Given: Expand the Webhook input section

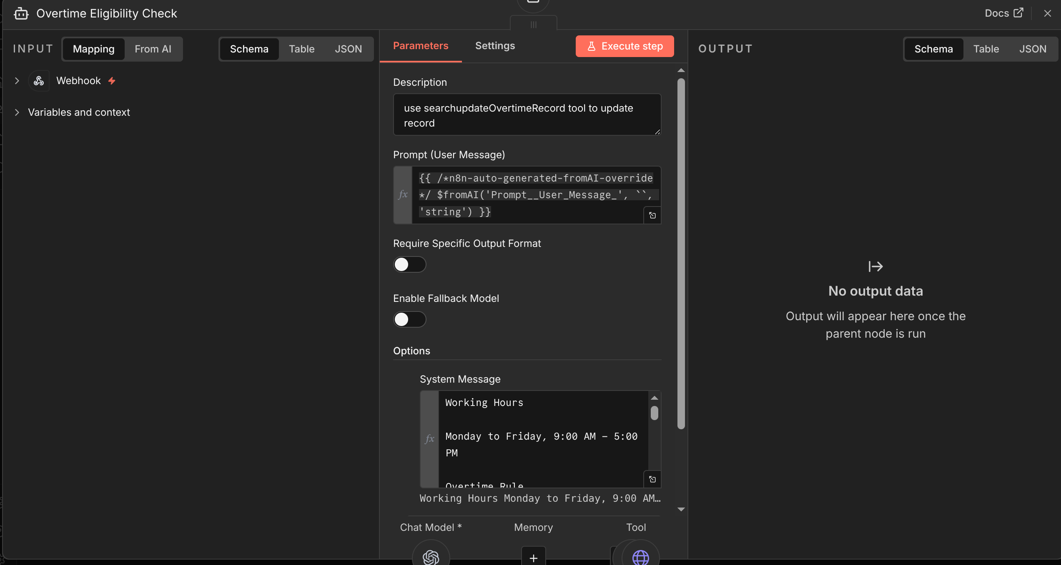Looking at the screenshot, I should click(17, 80).
